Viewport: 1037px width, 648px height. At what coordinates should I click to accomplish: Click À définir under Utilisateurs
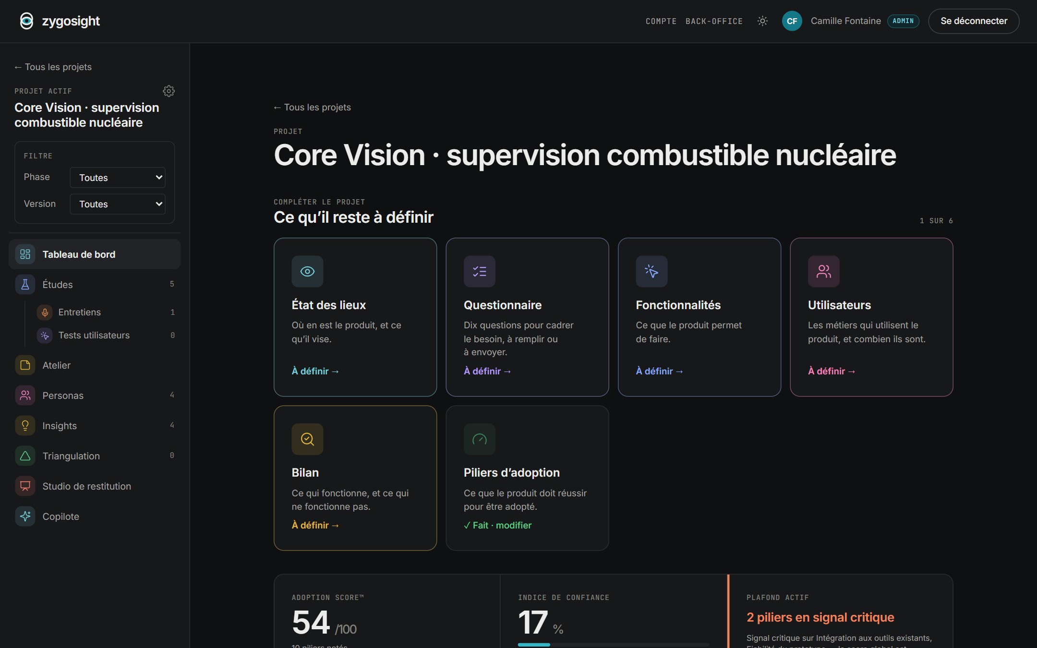point(832,371)
